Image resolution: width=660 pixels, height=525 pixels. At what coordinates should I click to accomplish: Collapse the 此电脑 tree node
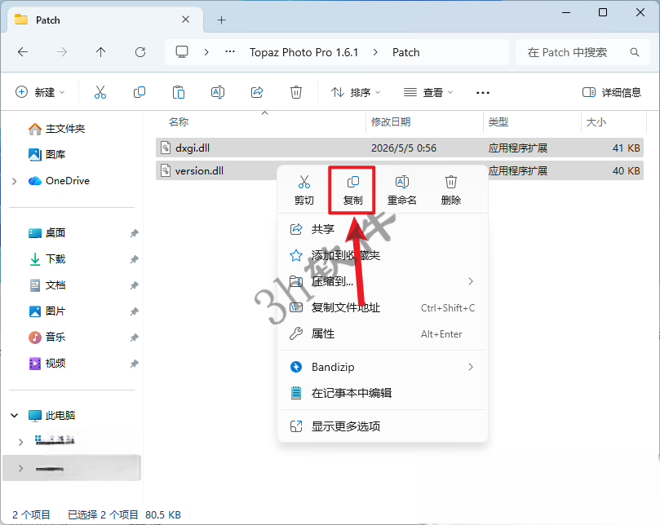[15, 416]
